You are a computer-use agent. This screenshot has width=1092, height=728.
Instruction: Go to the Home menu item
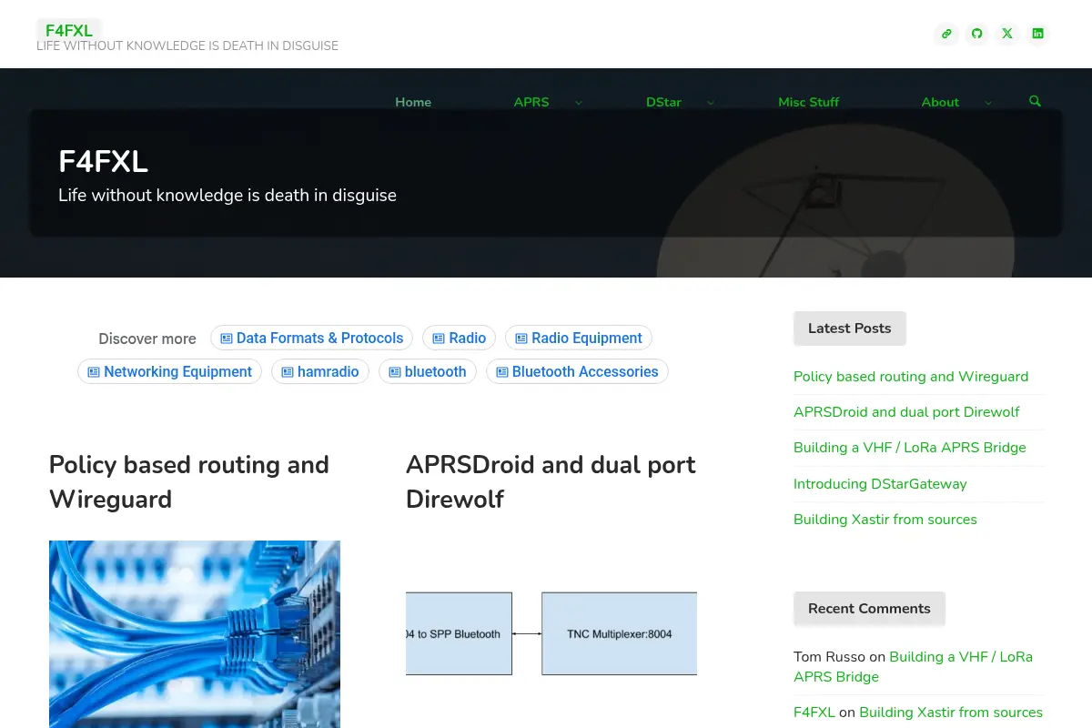click(413, 102)
